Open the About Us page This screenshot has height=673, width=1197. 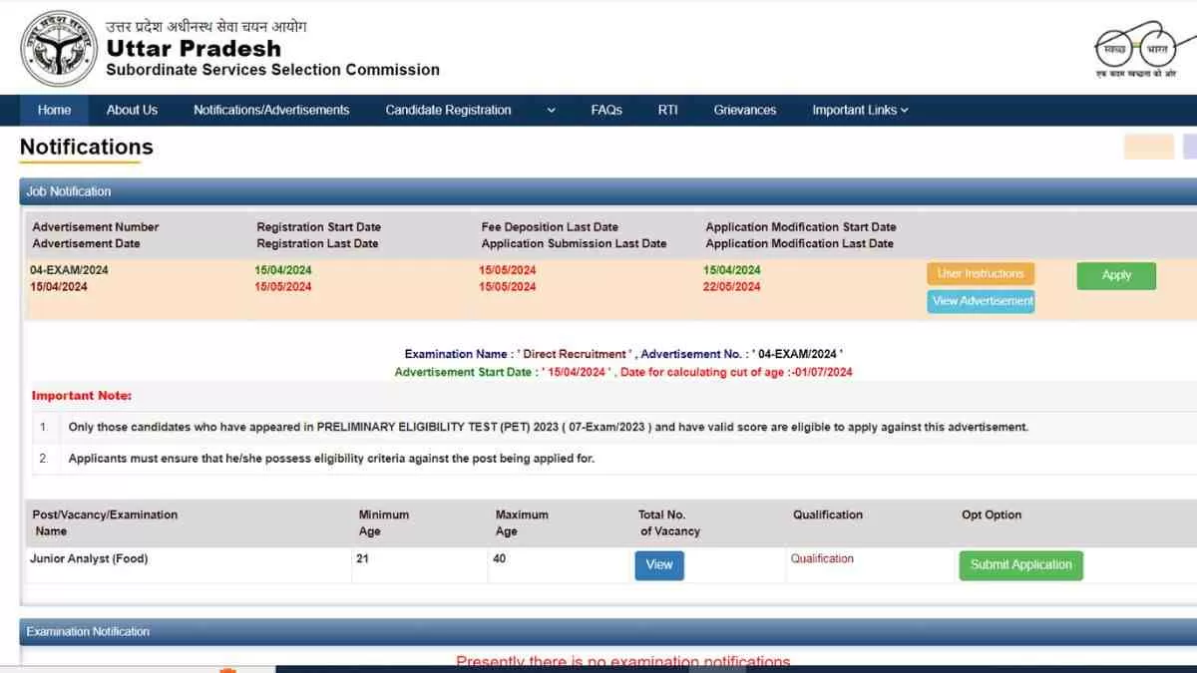pos(132,110)
